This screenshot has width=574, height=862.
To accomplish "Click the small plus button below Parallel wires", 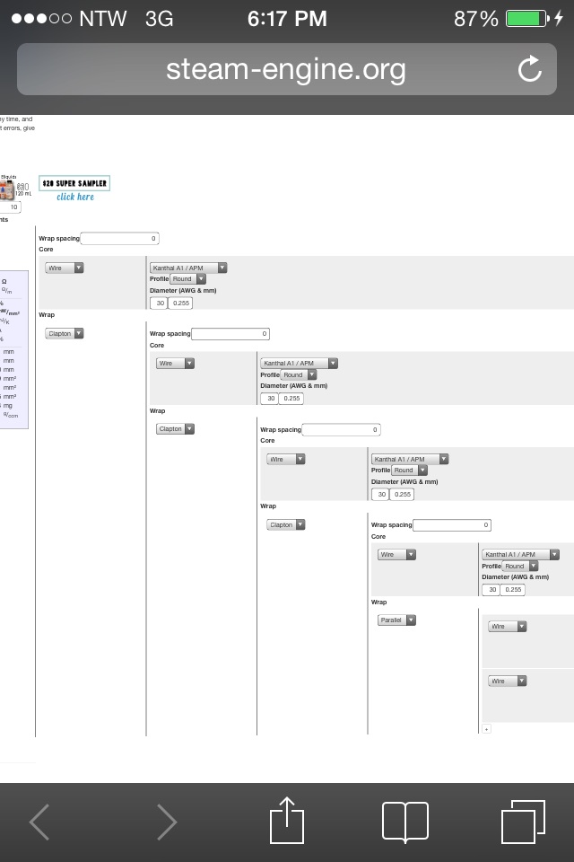I will pyautogui.click(x=487, y=728).
